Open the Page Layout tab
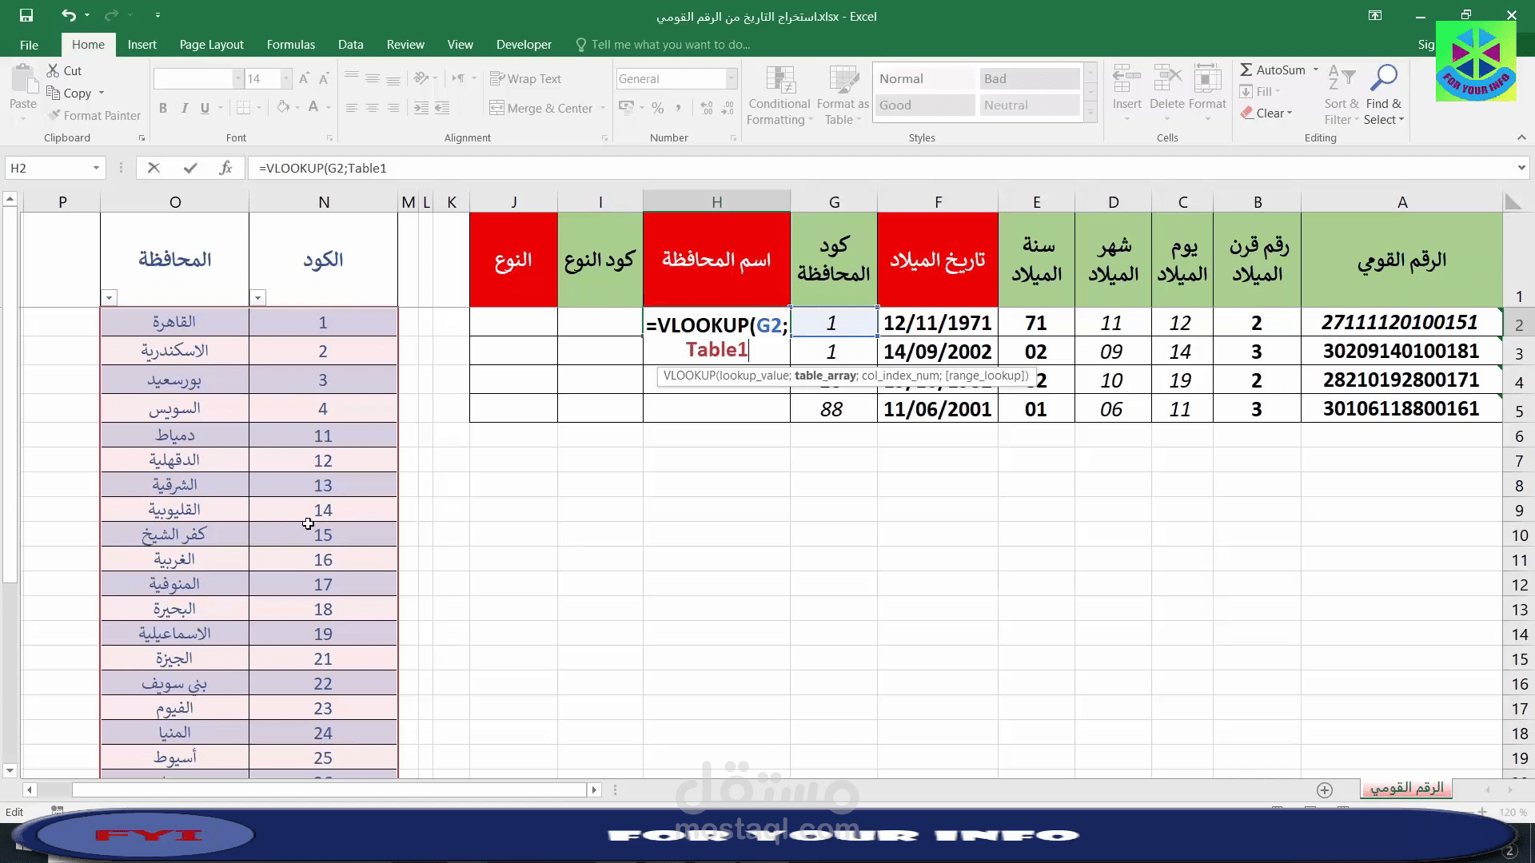Image resolution: width=1535 pixels, height=863 pixels. (211, 45)
